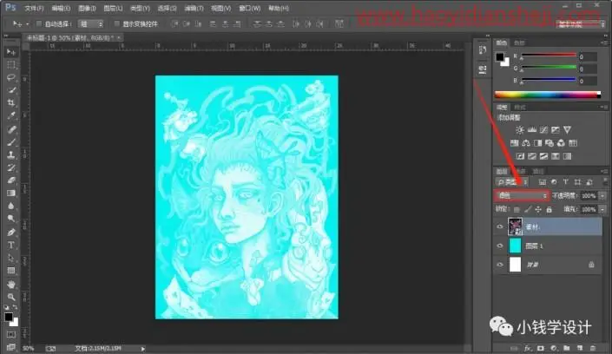The width and height of the screenshot is (612, 354).
Task: Click the foreground color swatch in toolbox
Action: [x=9, y=317]
